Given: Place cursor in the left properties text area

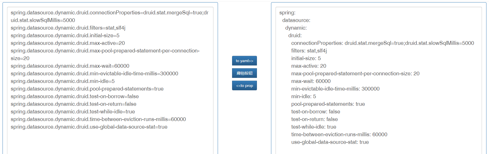Looking at the screenshot, I should coord(110,80).
